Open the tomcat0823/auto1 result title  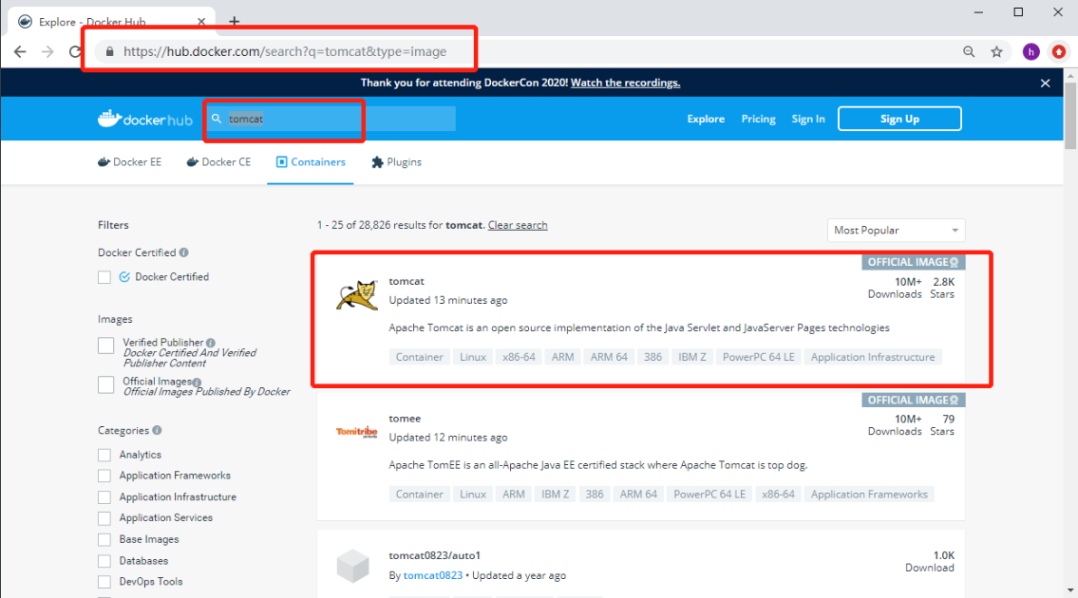tap(434, 555)
